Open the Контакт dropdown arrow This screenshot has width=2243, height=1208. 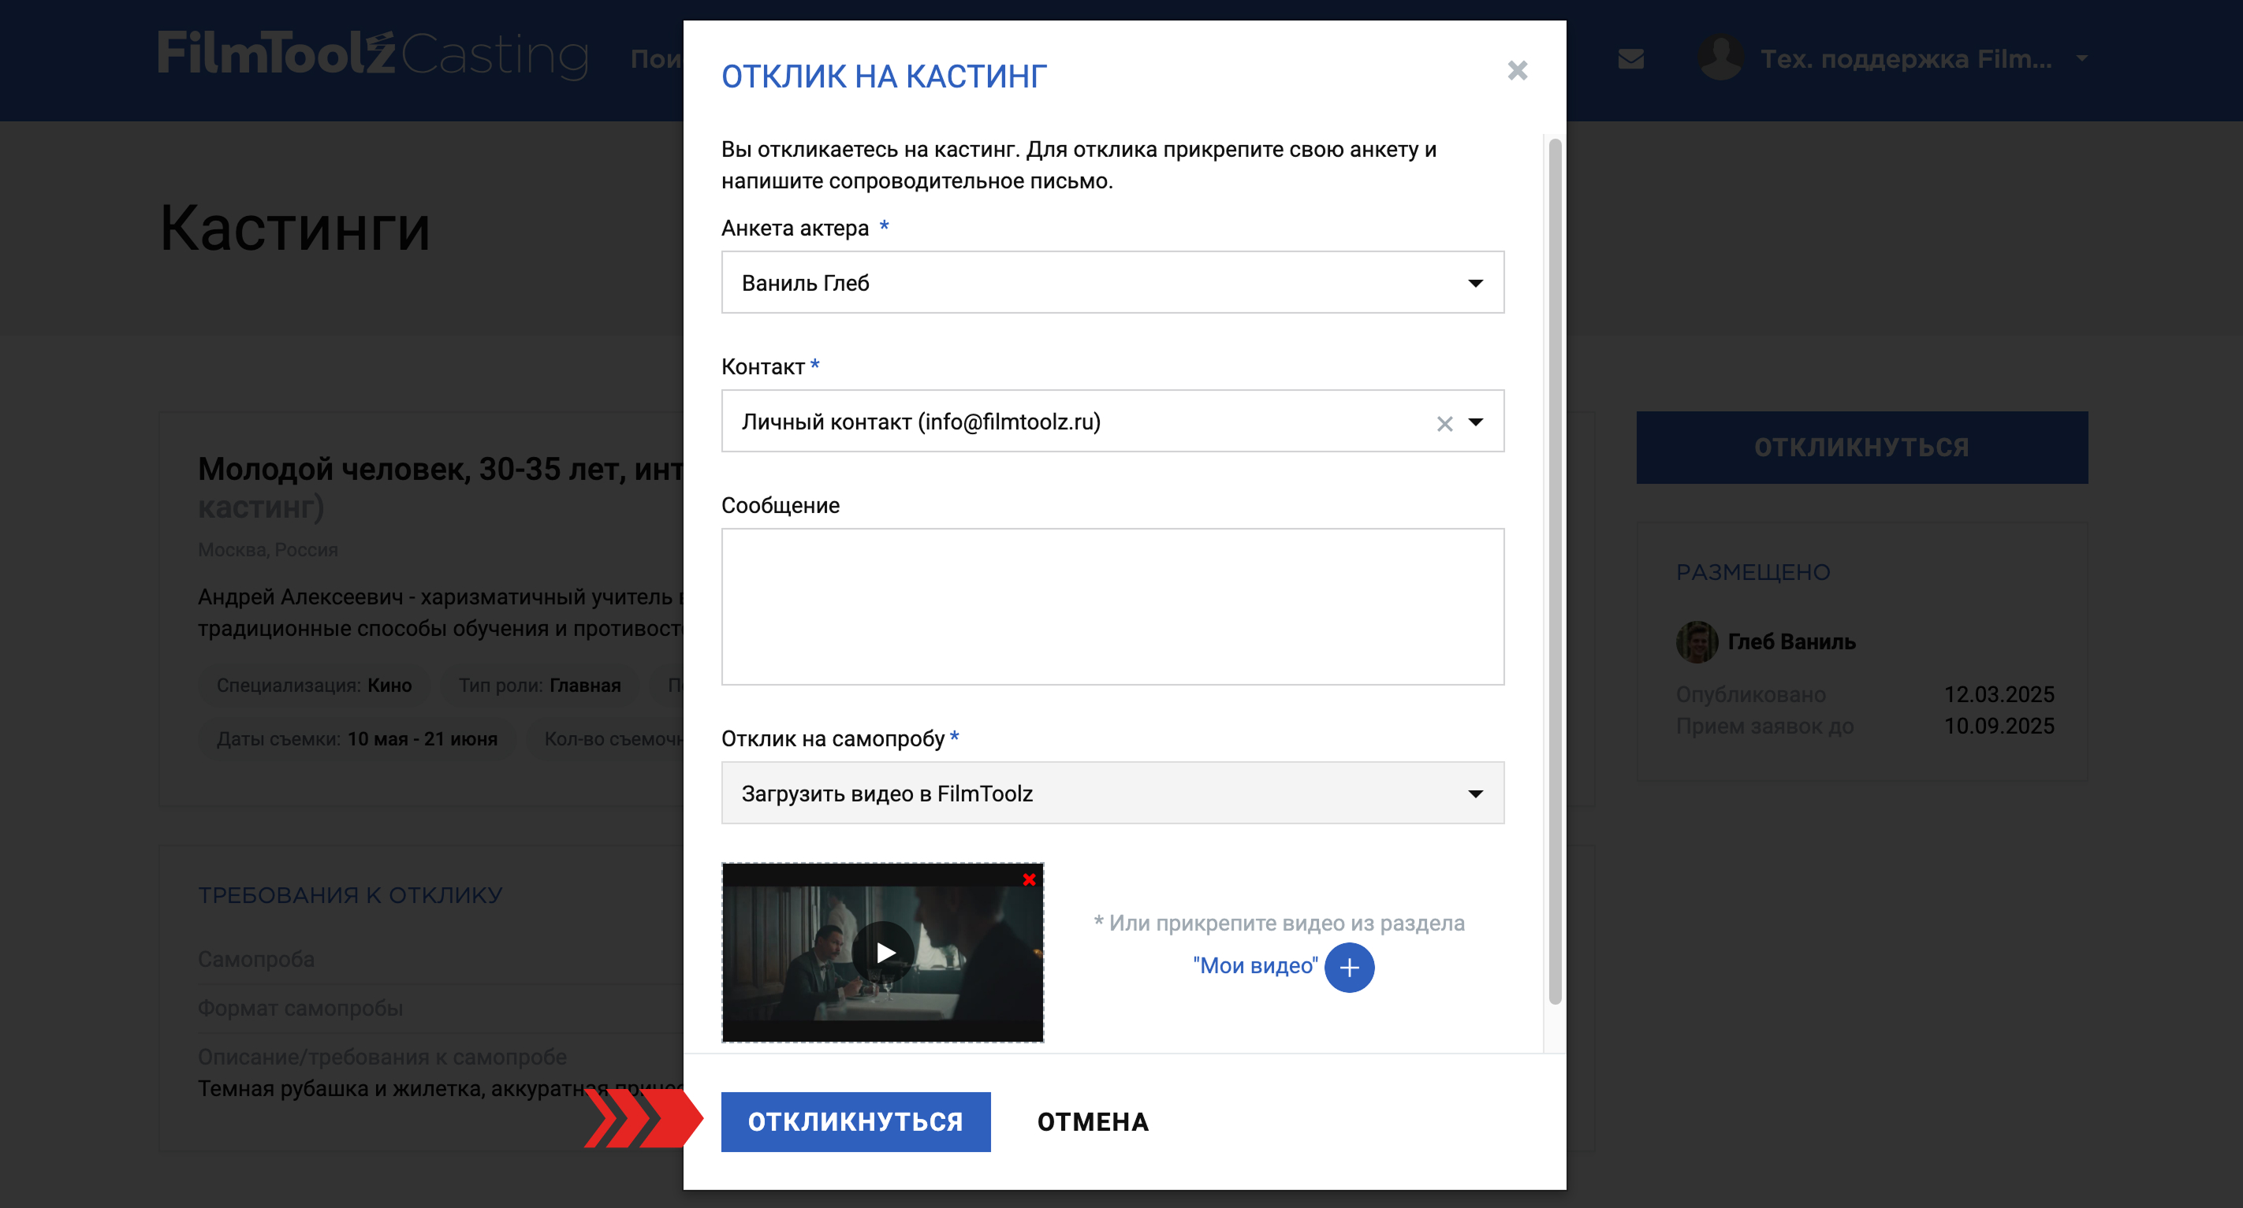(1475, 422)
